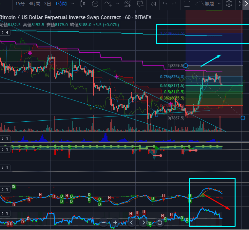Reset chart view with circular arrow
This screenshot has height=230, width=249.
pos(160,222)
